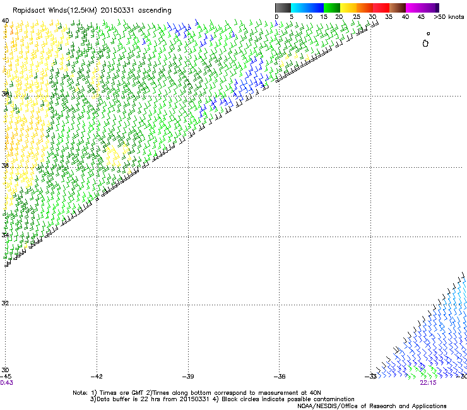467x410 pixels.
Task: Click the chart title 'Rapidscat Winds(12.5KM) 20150331 ascending'
Action: coord(92,11)
